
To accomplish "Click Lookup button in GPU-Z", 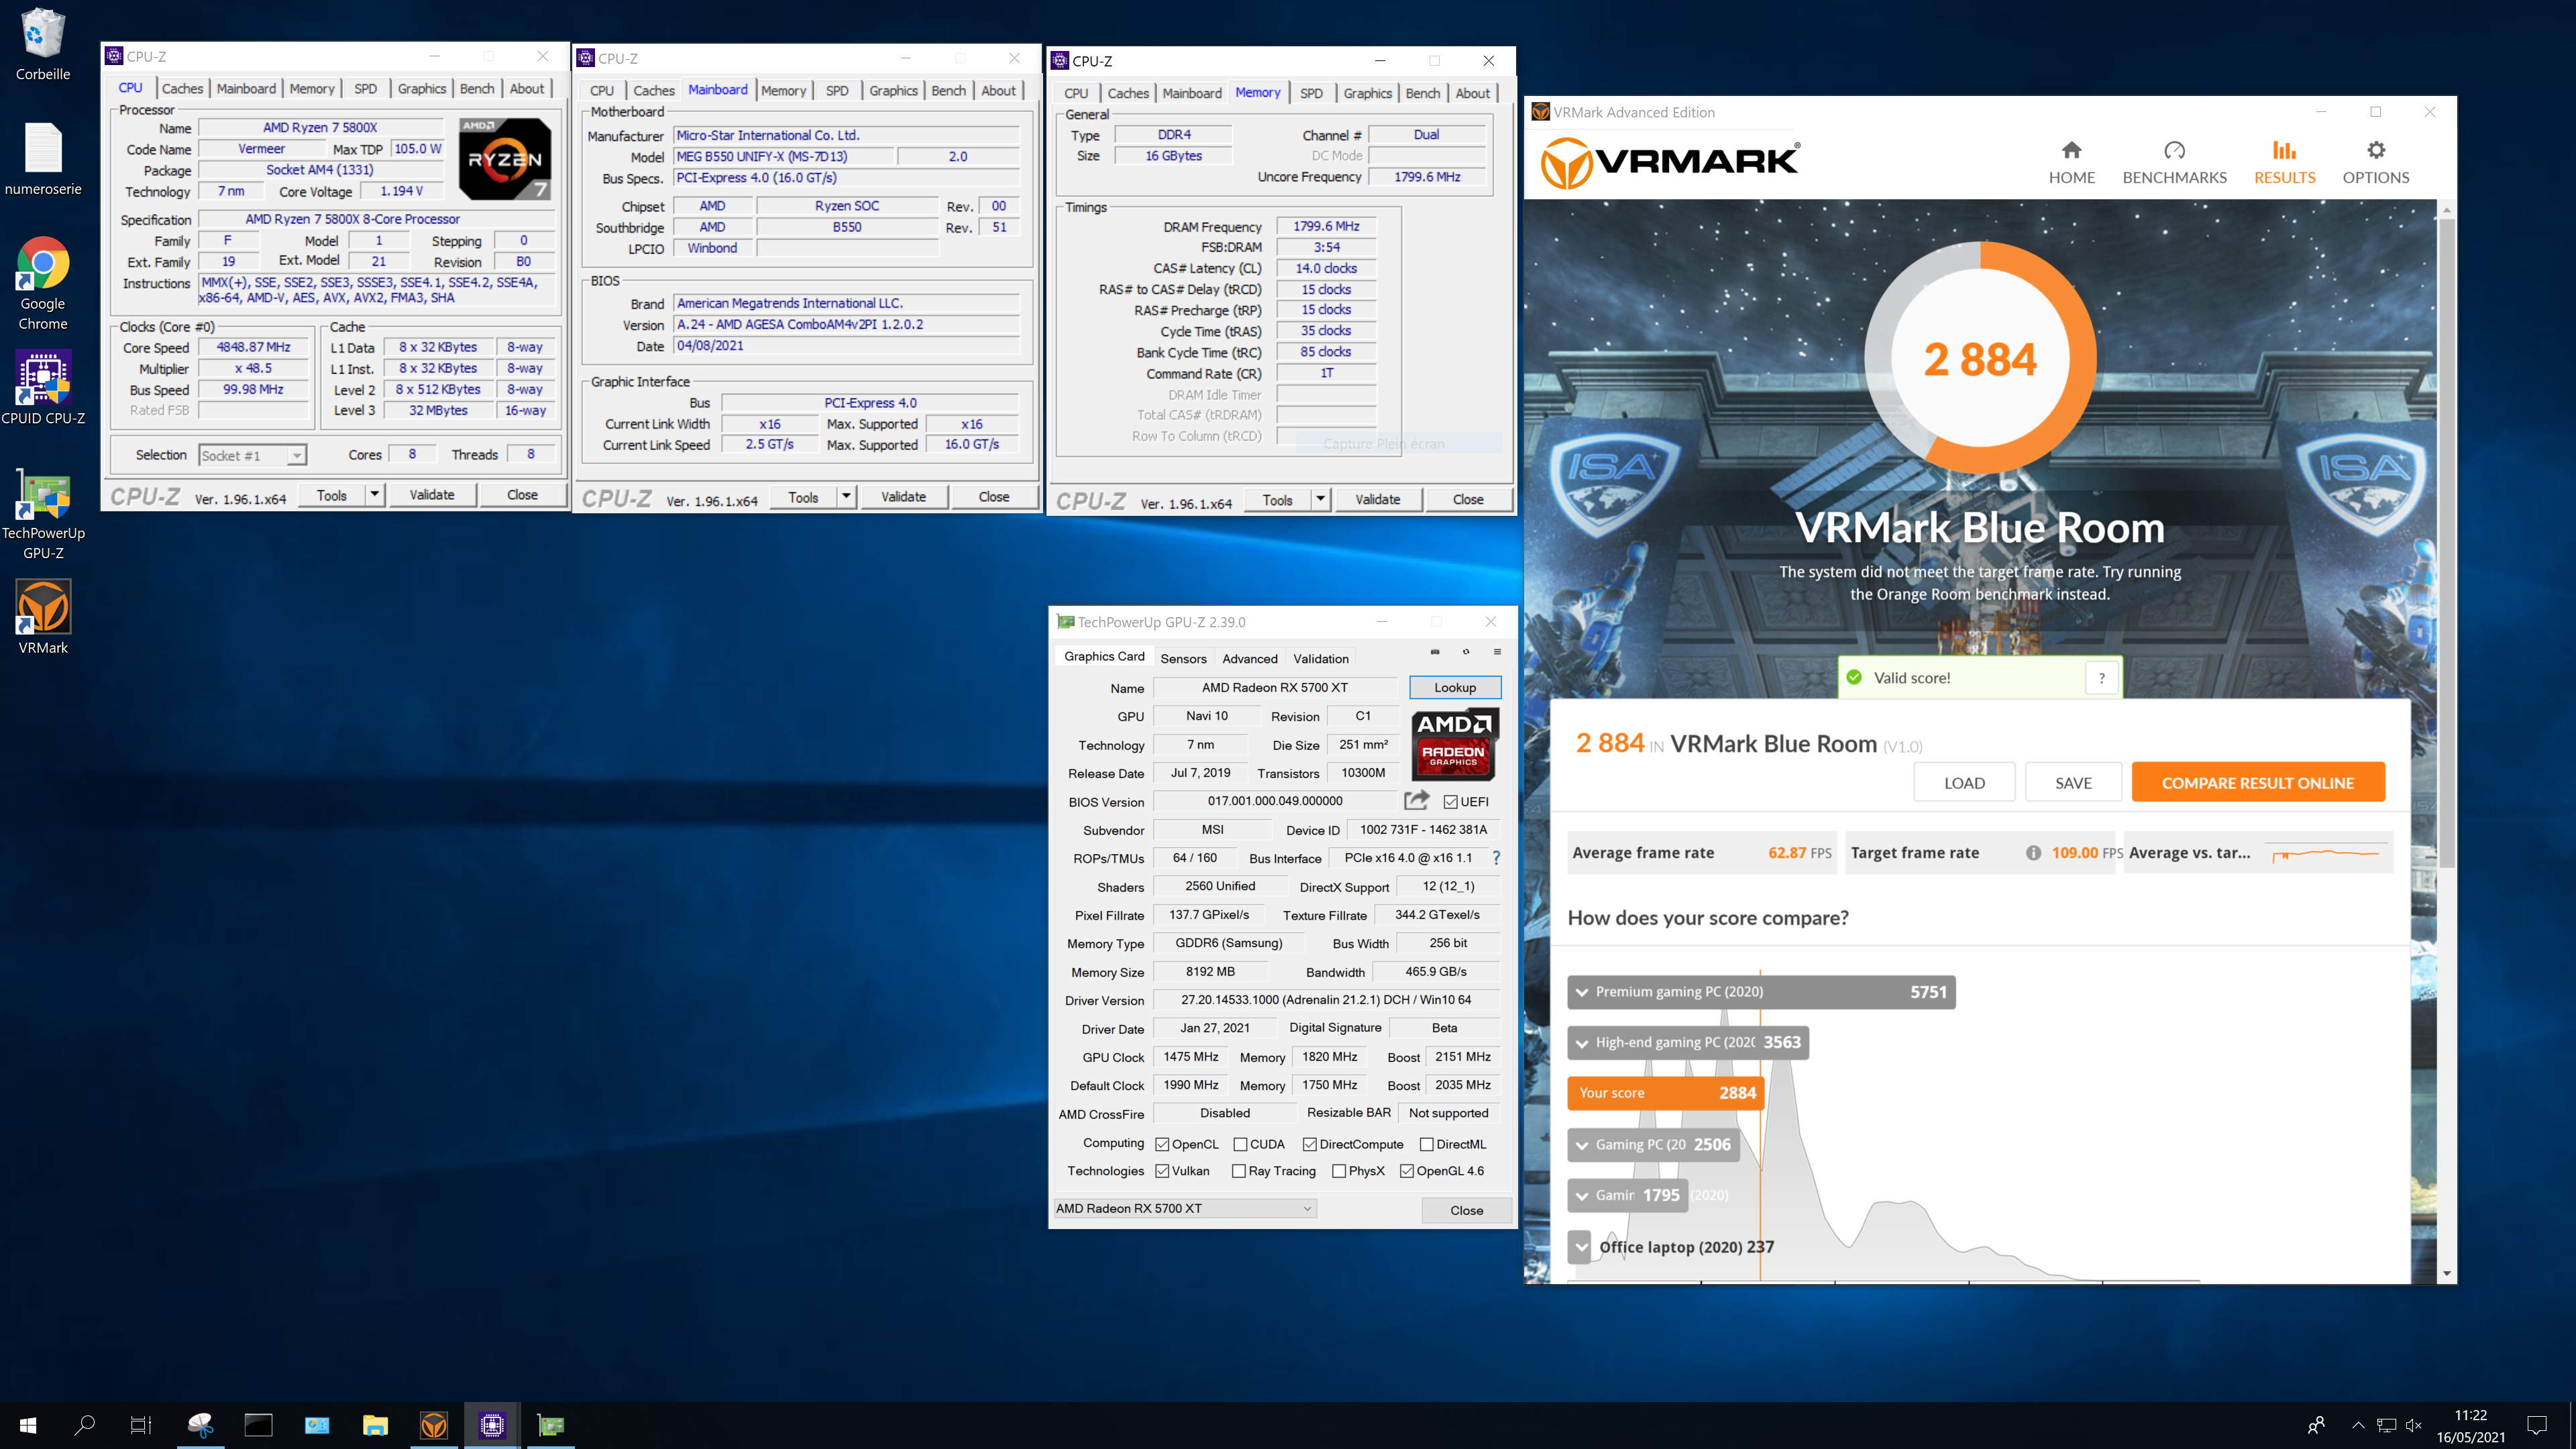I will 1454,687.
